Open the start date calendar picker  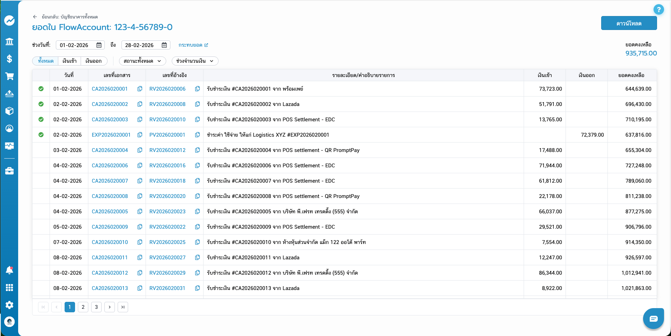tap(99, 45)
